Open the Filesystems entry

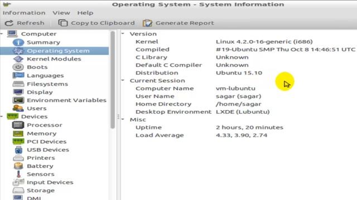coord(47,84)
